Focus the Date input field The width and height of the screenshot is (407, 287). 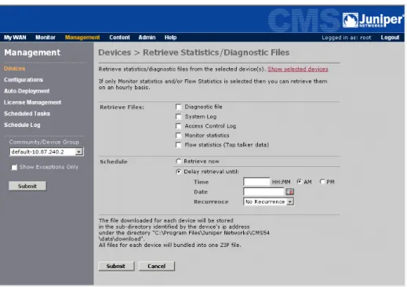pyautogui.click(x=263, y=191)
